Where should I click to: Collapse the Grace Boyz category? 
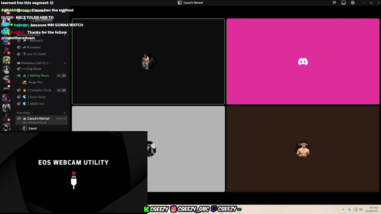point(25,113)
